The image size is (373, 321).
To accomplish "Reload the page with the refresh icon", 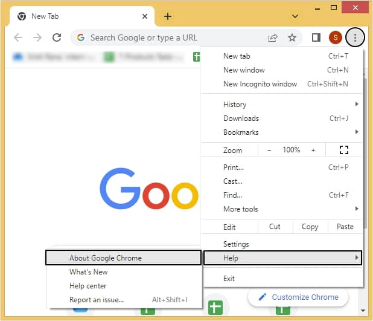I will pos(57,37).
